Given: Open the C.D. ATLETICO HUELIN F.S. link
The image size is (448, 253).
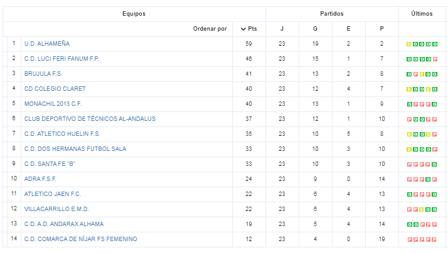Looking at the screenshot, I should click(62, 134).
